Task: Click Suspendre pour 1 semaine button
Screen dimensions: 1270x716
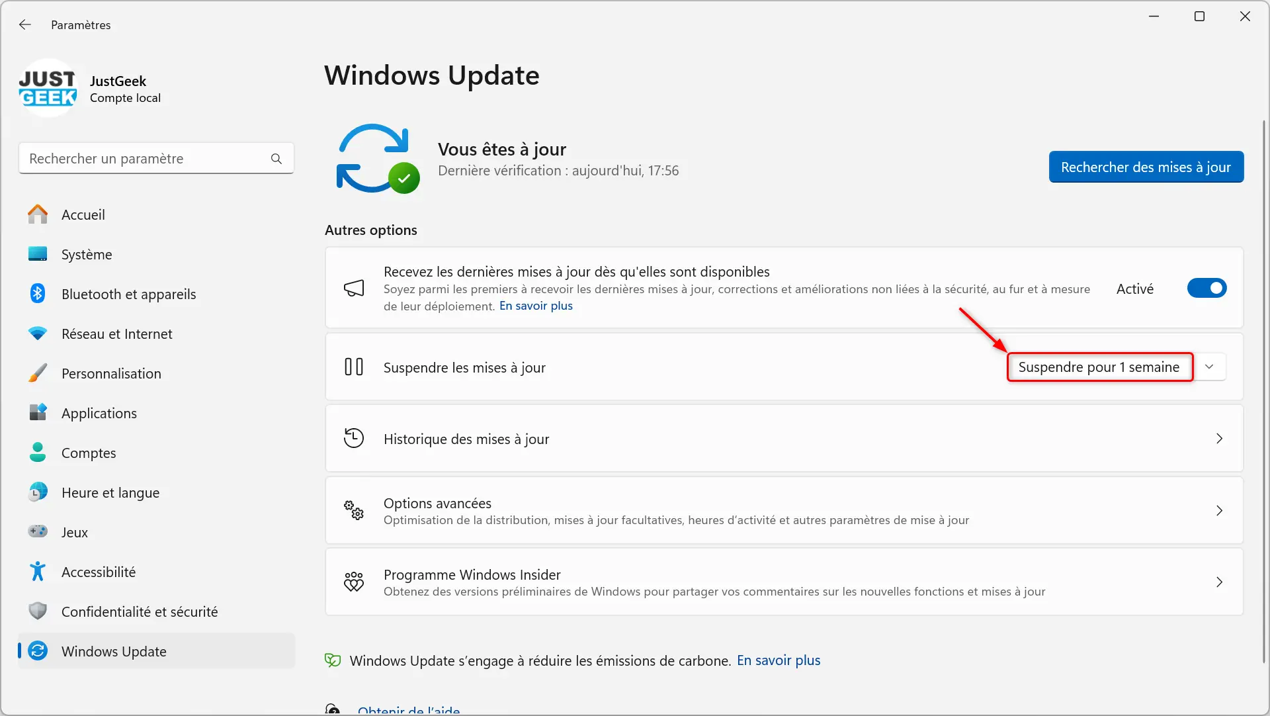Action: tap(1099, 367)
